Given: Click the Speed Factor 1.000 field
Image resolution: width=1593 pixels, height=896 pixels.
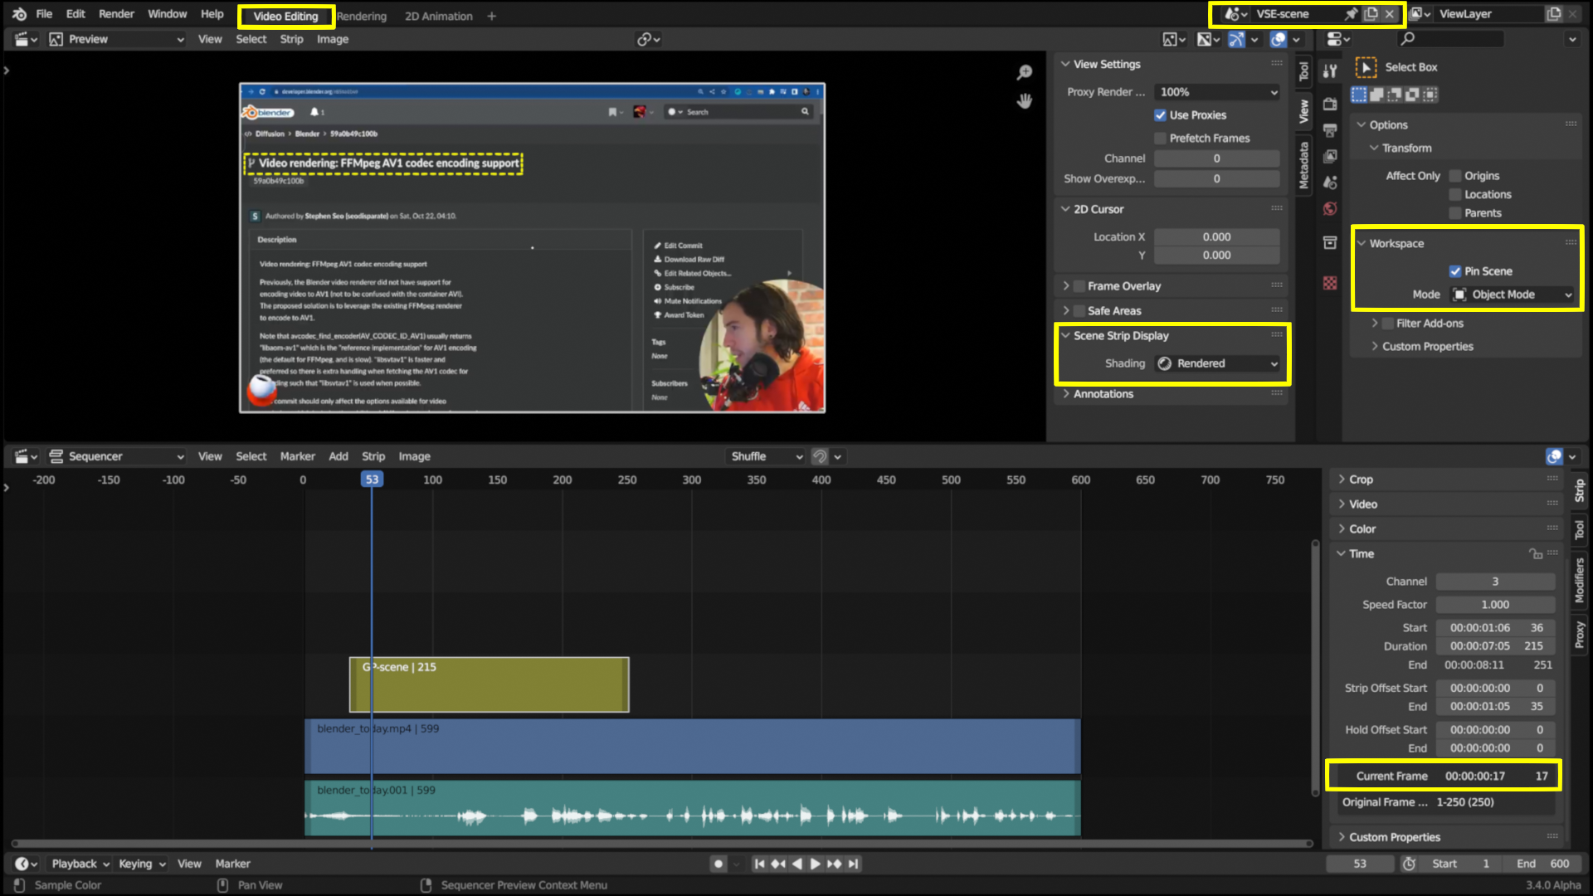Looking at the screenshot, I should tap(1495, 605).
